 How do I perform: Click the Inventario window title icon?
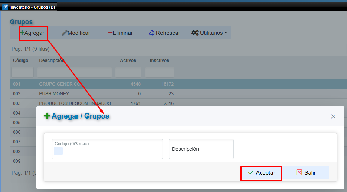click(x=5, y=7)
